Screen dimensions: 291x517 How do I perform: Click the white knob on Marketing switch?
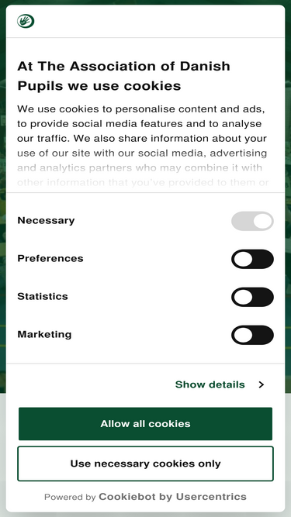pyautogui.click(x=243, y=335)
